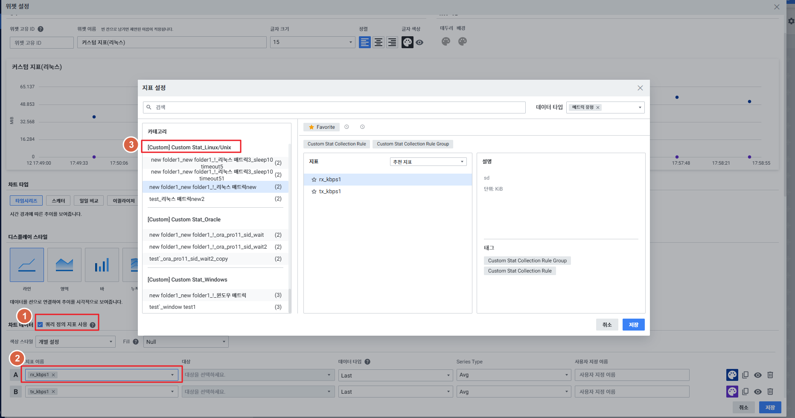Uncheck the 쿼리 정의 지표 사용 checkbox
The width and height of the screenshot is (795, 418).
[40, 325]
